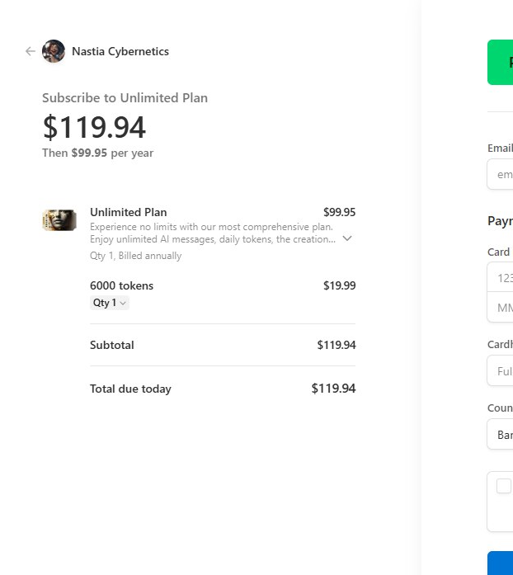
Task: Click the $19.99 tokens price
Action: click(x=339, y=285)
